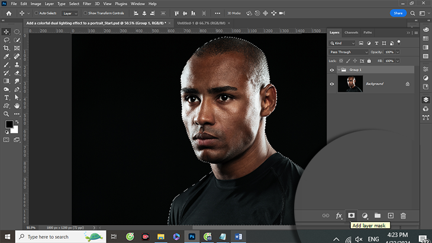
Task: Click the black foreground color swatch
Action: point(9,124)
